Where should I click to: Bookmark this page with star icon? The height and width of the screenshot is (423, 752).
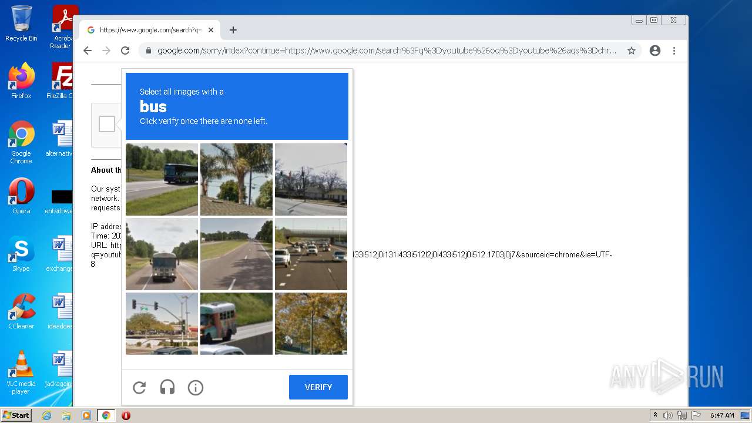632,51
